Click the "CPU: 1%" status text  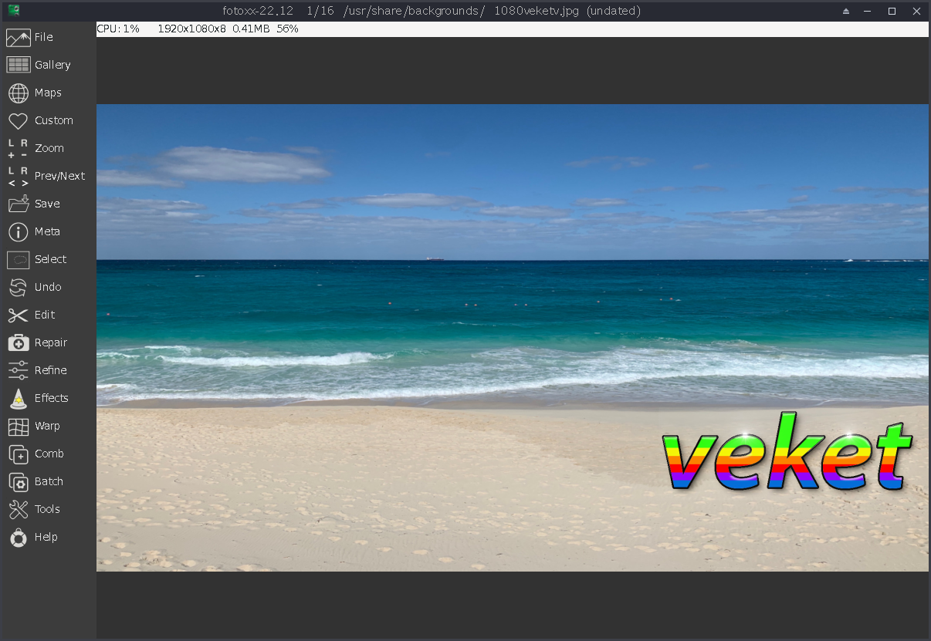pyautogui.click(x=118, y=29)
